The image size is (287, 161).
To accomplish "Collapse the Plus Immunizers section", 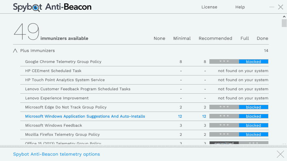I will [x=15, y=51].
